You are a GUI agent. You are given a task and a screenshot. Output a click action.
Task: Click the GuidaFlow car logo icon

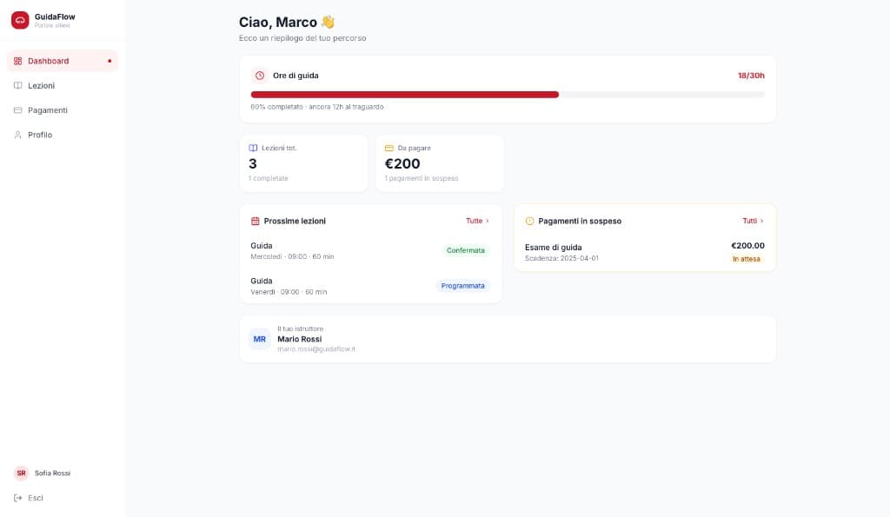[20, 20]
